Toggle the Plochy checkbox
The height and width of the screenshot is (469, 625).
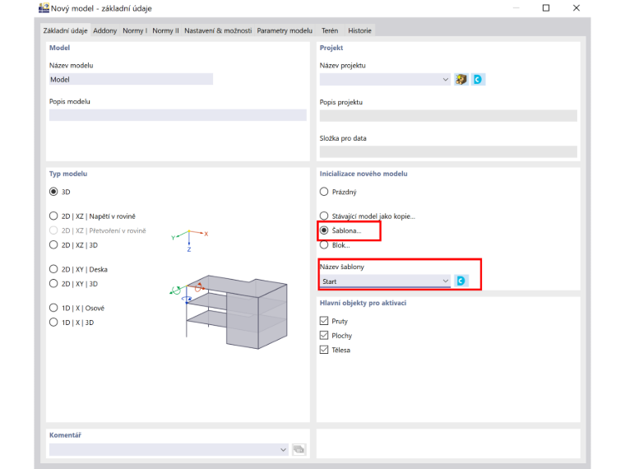coord(324,336)
